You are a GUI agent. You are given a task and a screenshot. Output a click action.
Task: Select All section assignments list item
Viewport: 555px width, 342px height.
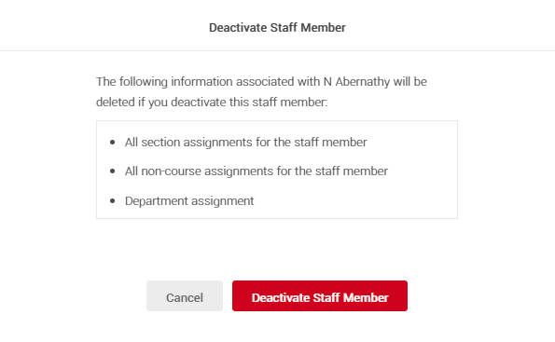pos(245,143)
